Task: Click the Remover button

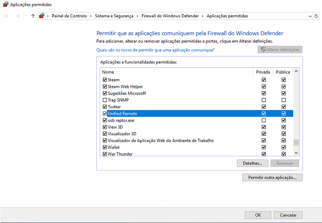Action: tap(285, 163)
